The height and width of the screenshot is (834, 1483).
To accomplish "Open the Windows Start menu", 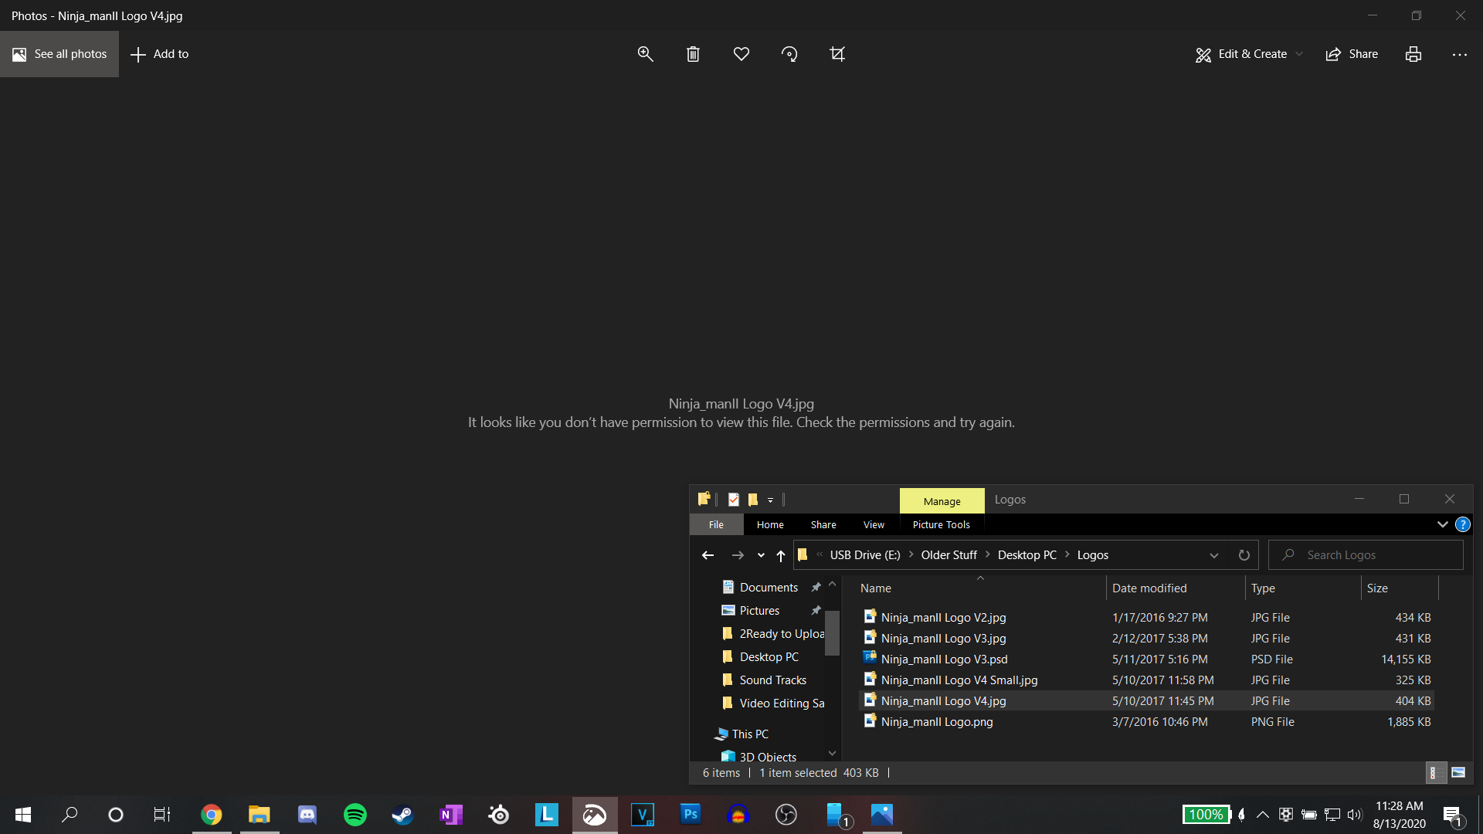I will pos(23,815).
